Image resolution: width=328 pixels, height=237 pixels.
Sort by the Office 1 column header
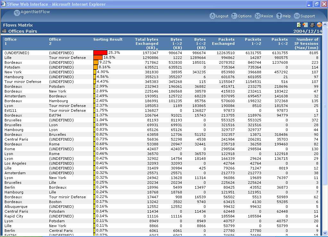click(11, 41)
